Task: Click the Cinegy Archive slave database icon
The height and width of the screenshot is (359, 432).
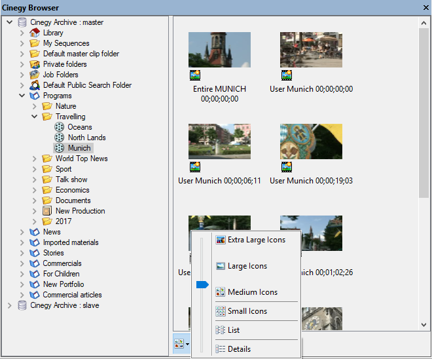Action: click(x=22, y=305)
